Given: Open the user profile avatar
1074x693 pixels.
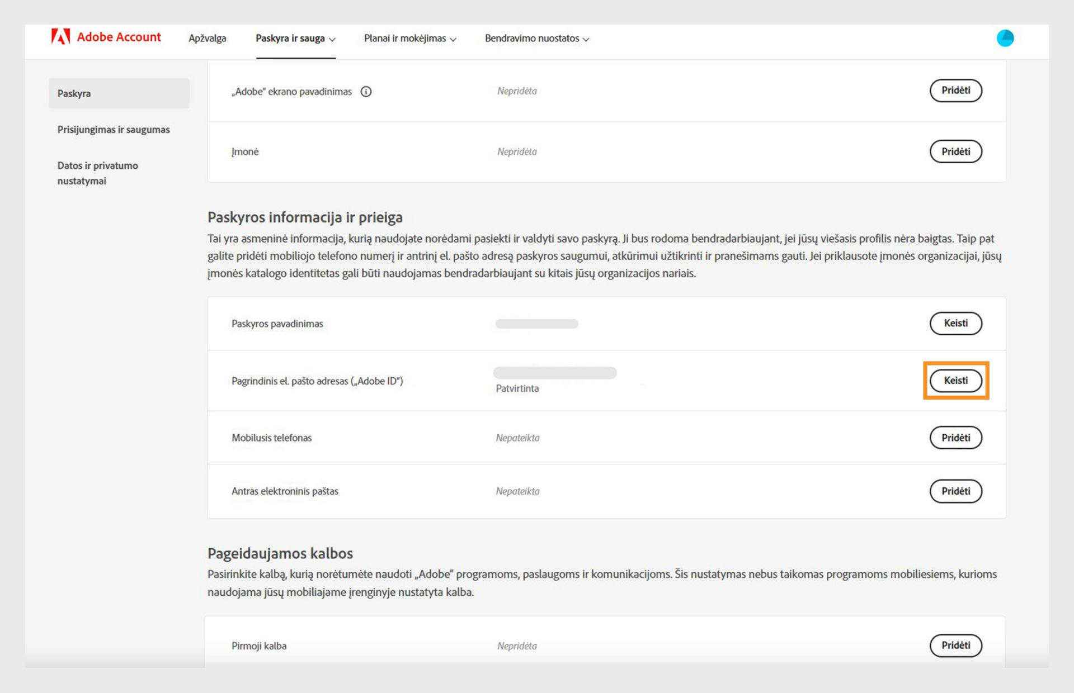Looking at the screenshot, I should pos(1005,38).
